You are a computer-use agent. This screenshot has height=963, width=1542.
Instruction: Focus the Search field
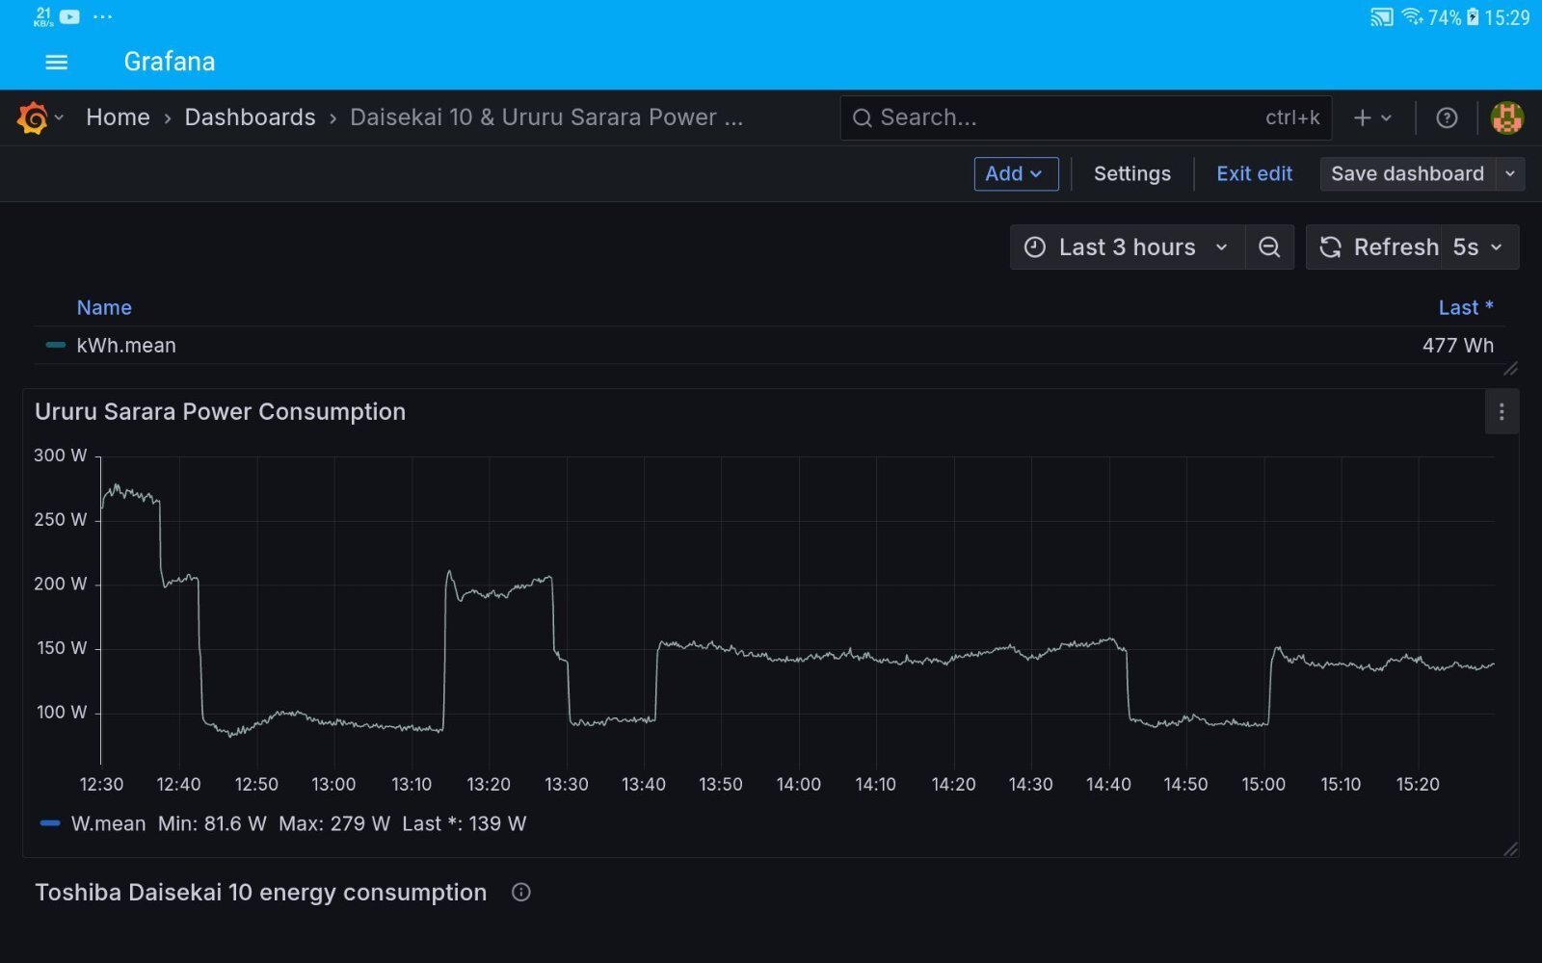coord(1085,117)
